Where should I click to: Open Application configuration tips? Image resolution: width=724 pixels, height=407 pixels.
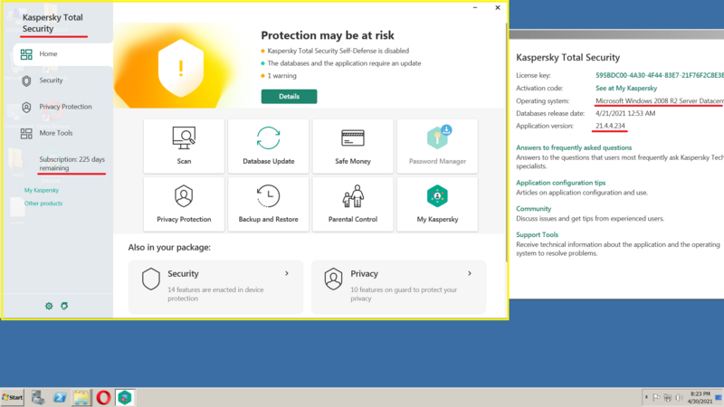click(x=560, y=183)
